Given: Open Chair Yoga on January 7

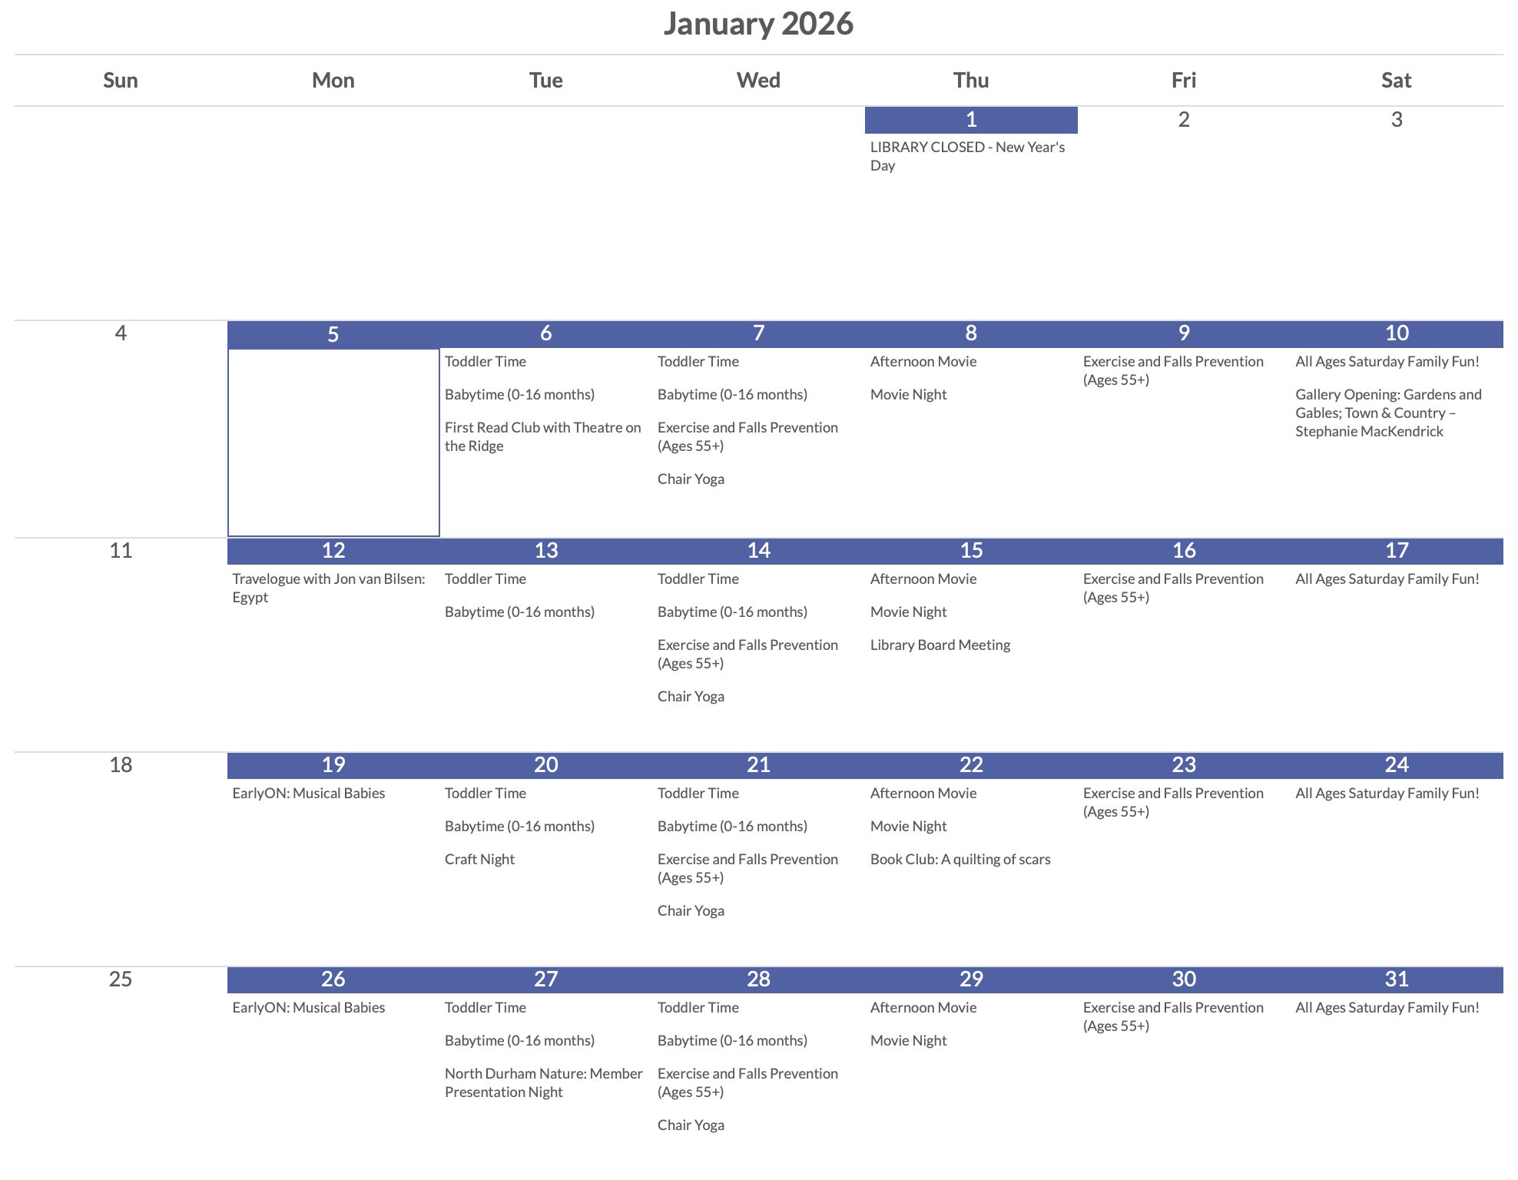Looking at the screenshot, I should [x=691, y=479].
